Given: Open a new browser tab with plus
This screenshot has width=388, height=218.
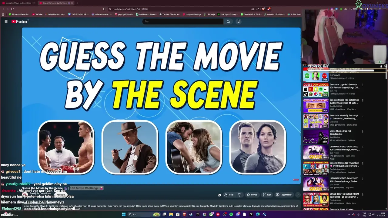Looking at the screenshot, I should pos(77,3).
